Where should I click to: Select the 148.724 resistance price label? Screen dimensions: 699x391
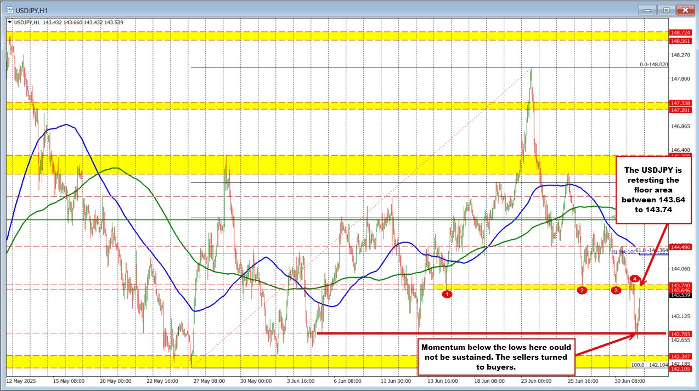tap(680, 33)
